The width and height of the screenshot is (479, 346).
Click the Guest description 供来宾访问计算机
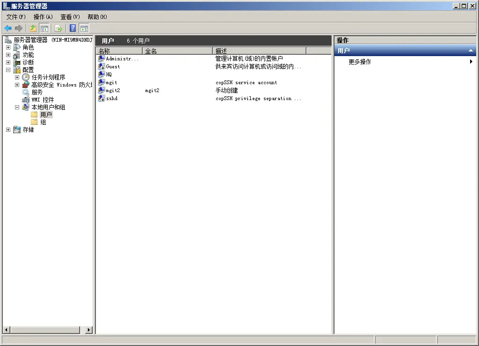coord(258,66)
